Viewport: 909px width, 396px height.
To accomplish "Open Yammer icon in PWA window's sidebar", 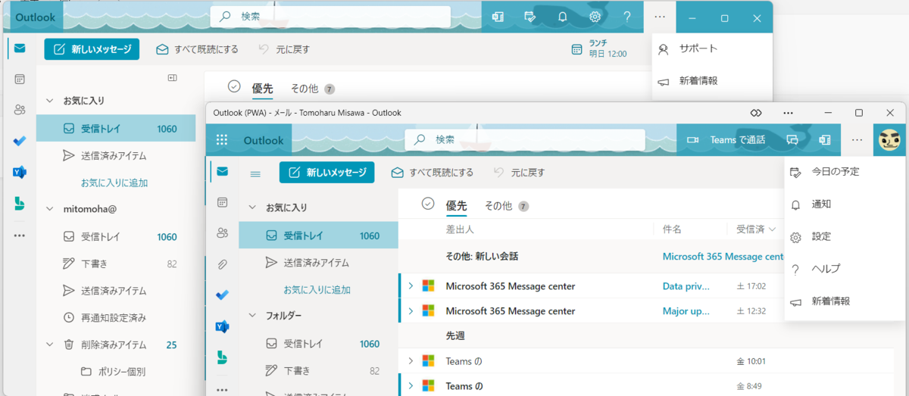I will (222, 326).
